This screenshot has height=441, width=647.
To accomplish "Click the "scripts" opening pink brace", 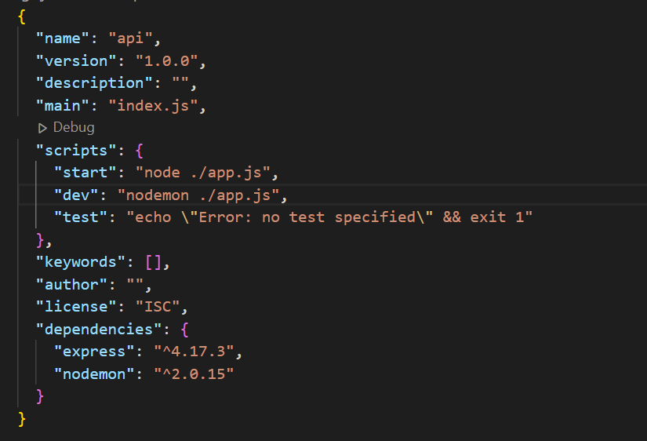I will pos(140,151).
